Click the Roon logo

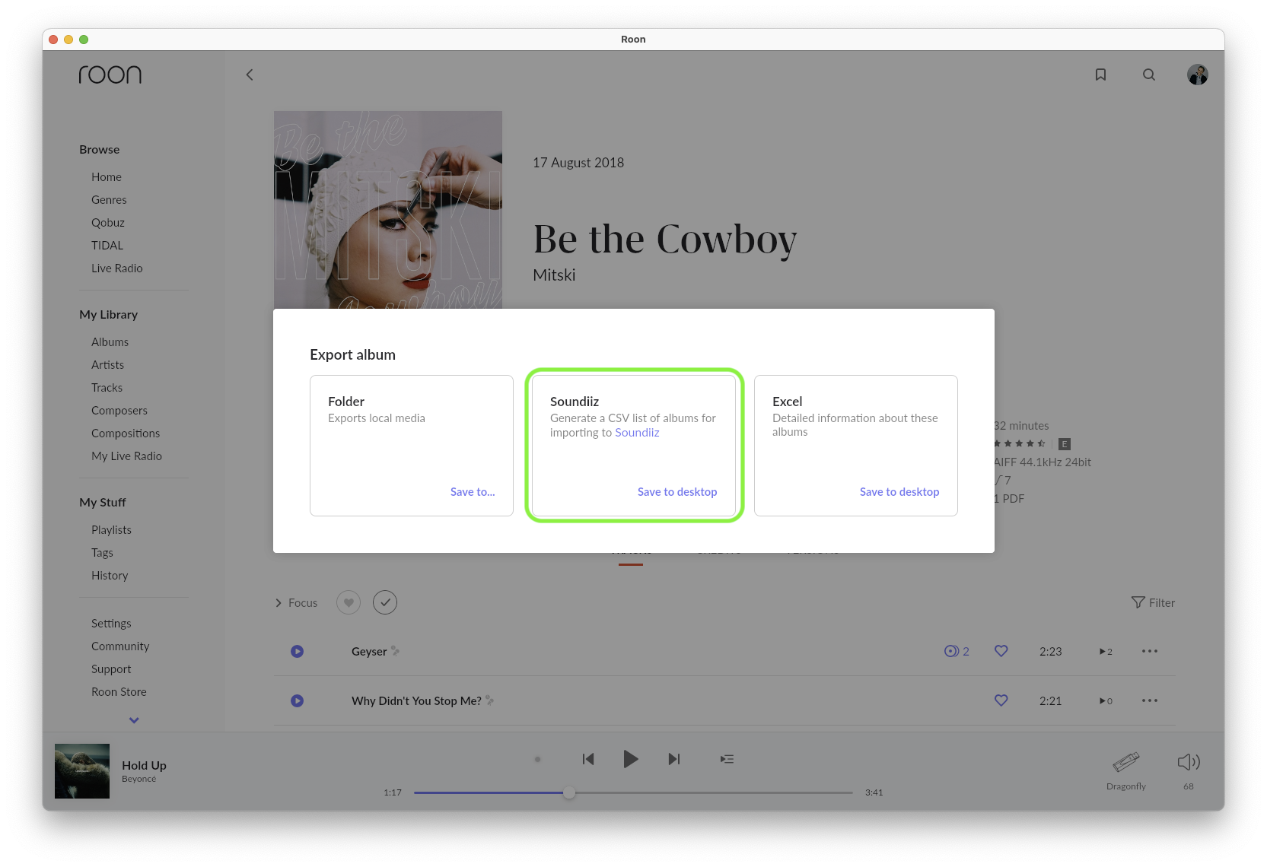[110, 75]
